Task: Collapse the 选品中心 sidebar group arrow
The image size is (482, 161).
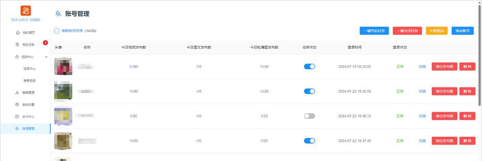Action: (x=46, y=57)
